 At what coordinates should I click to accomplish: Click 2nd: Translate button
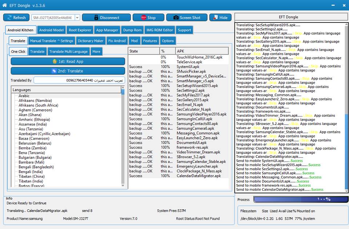point(68,71)
